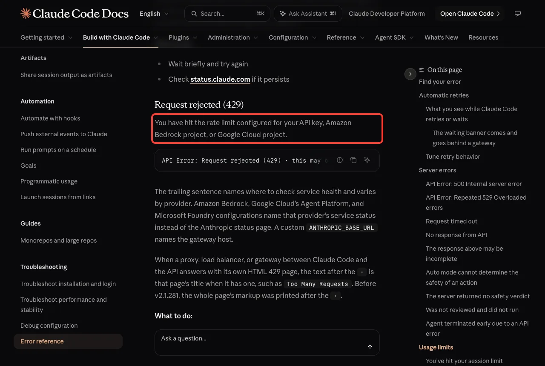Open the Plugins dropdown

183,37
